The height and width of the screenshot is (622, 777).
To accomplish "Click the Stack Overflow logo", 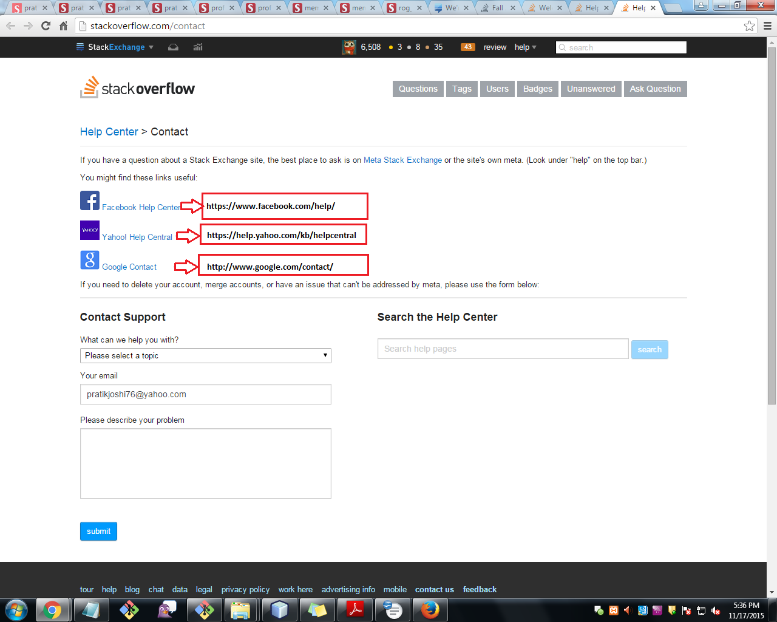I will coord(138,87).
